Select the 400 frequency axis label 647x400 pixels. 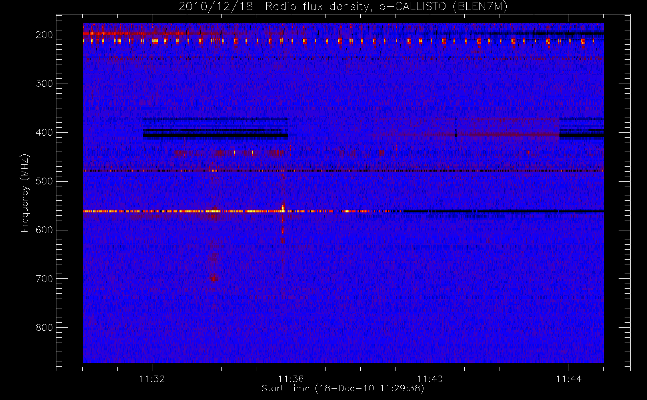point(44,132)
